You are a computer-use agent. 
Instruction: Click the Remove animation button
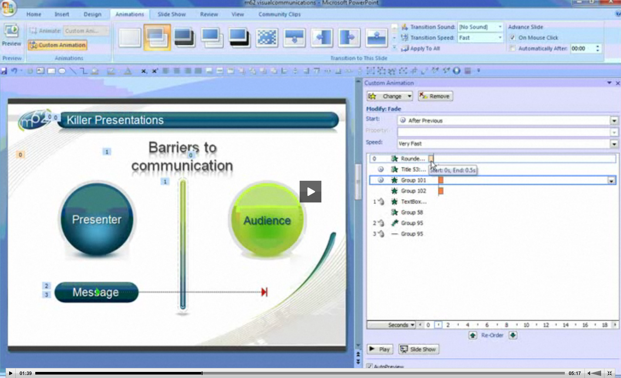435,96
